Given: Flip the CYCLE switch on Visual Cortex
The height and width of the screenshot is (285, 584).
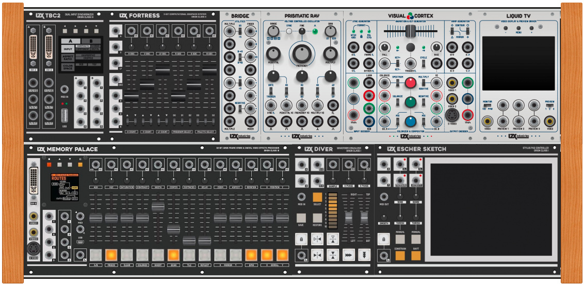Looking at the screenshot, I should 424,64.
